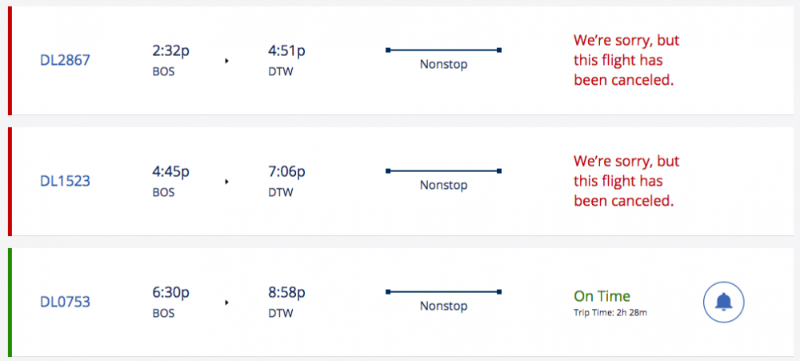Click the arrow icon in the DL1523 row
The width and height of the screenshot is (800, 361).
(x=227, y=182)
